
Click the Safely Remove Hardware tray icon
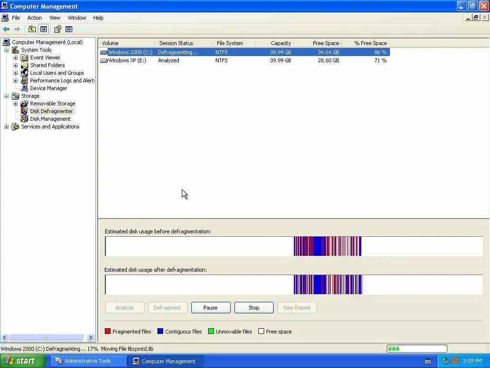[445, 361]
